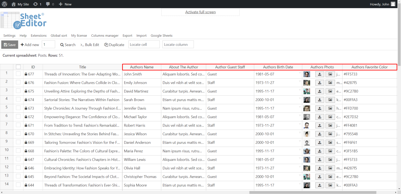Click the Activate full screen link
Screen dimensions: 401x194
[200, 12]
